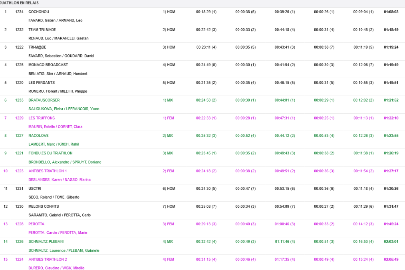Viewport: 405px width, 270px height.
Task: Select the RACOLOVE team name
Action: [38, 136]
